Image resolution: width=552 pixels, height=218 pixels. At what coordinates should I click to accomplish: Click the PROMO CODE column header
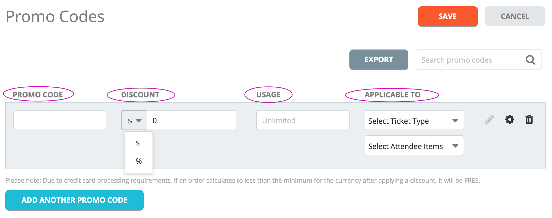pos(38,95)
